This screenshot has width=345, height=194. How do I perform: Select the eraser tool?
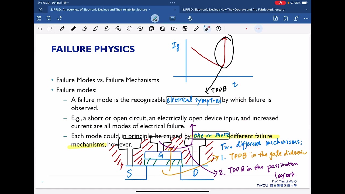click(x=84, y=29)
